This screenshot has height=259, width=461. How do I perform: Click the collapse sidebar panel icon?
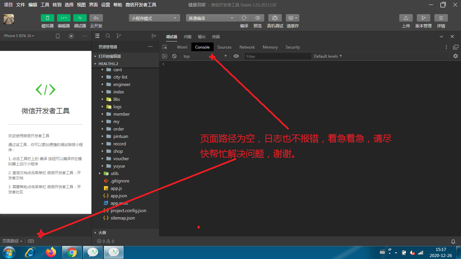[x=154, y=36]
